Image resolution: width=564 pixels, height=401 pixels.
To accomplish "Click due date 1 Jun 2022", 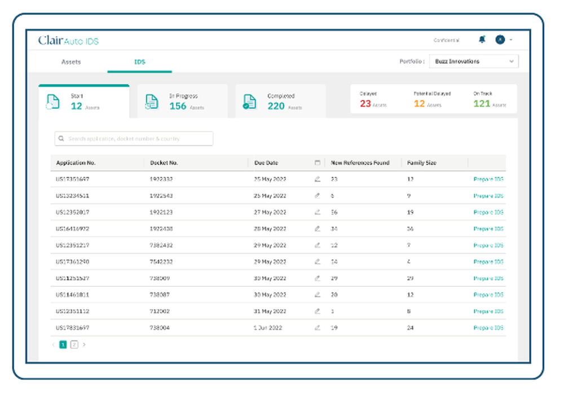I will point(268,328).
